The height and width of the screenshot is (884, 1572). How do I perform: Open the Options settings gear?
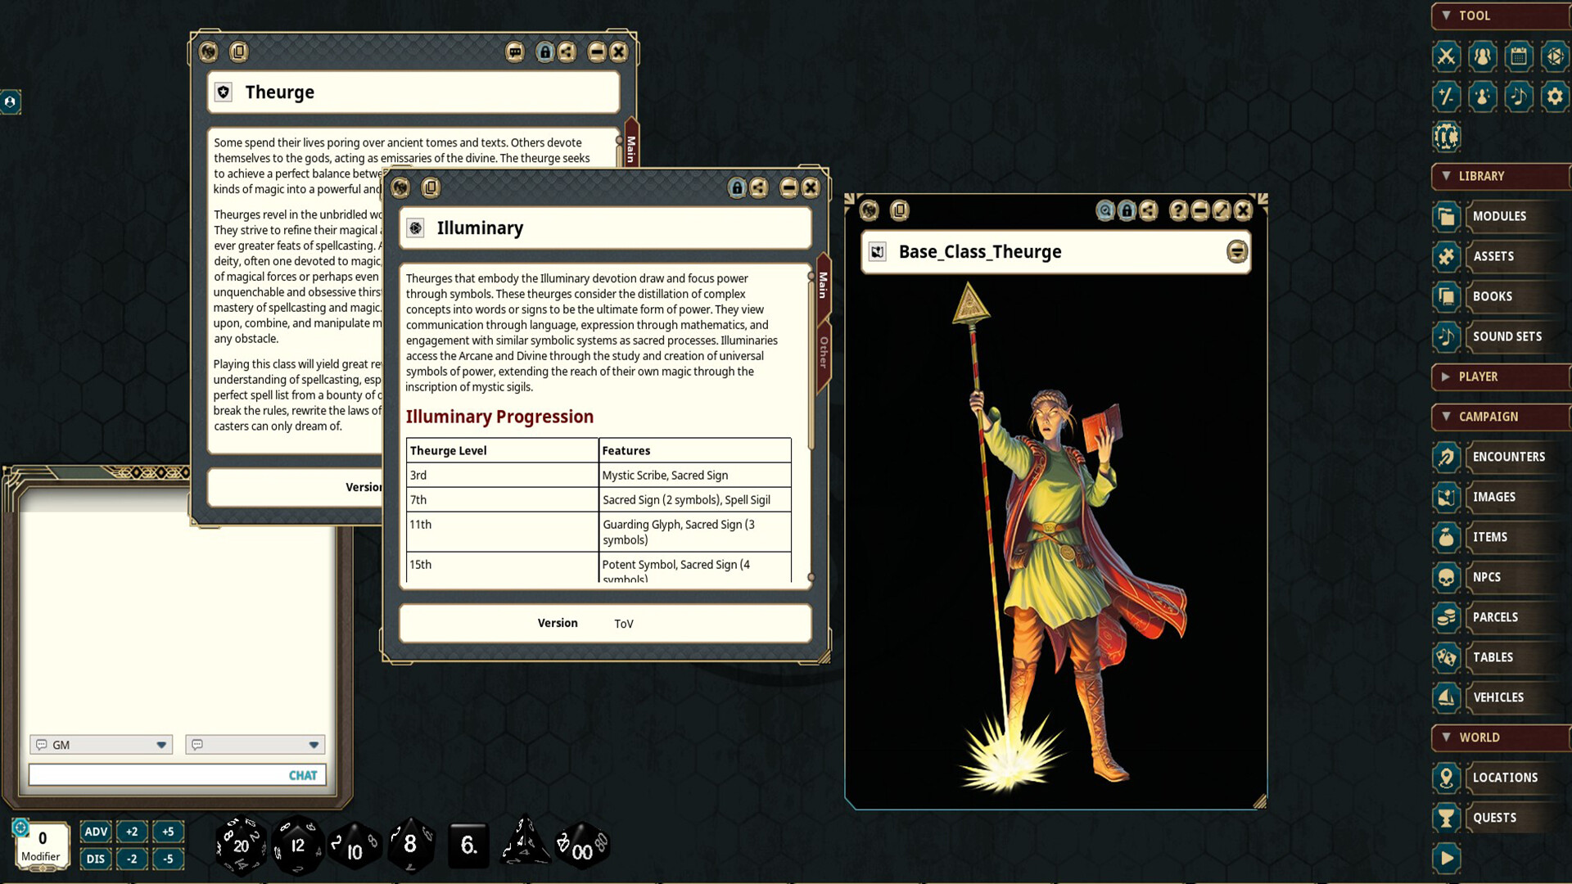pos(1556,97)
